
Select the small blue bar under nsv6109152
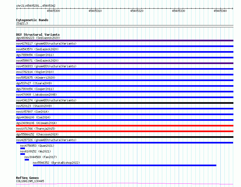tap(22, 154)
